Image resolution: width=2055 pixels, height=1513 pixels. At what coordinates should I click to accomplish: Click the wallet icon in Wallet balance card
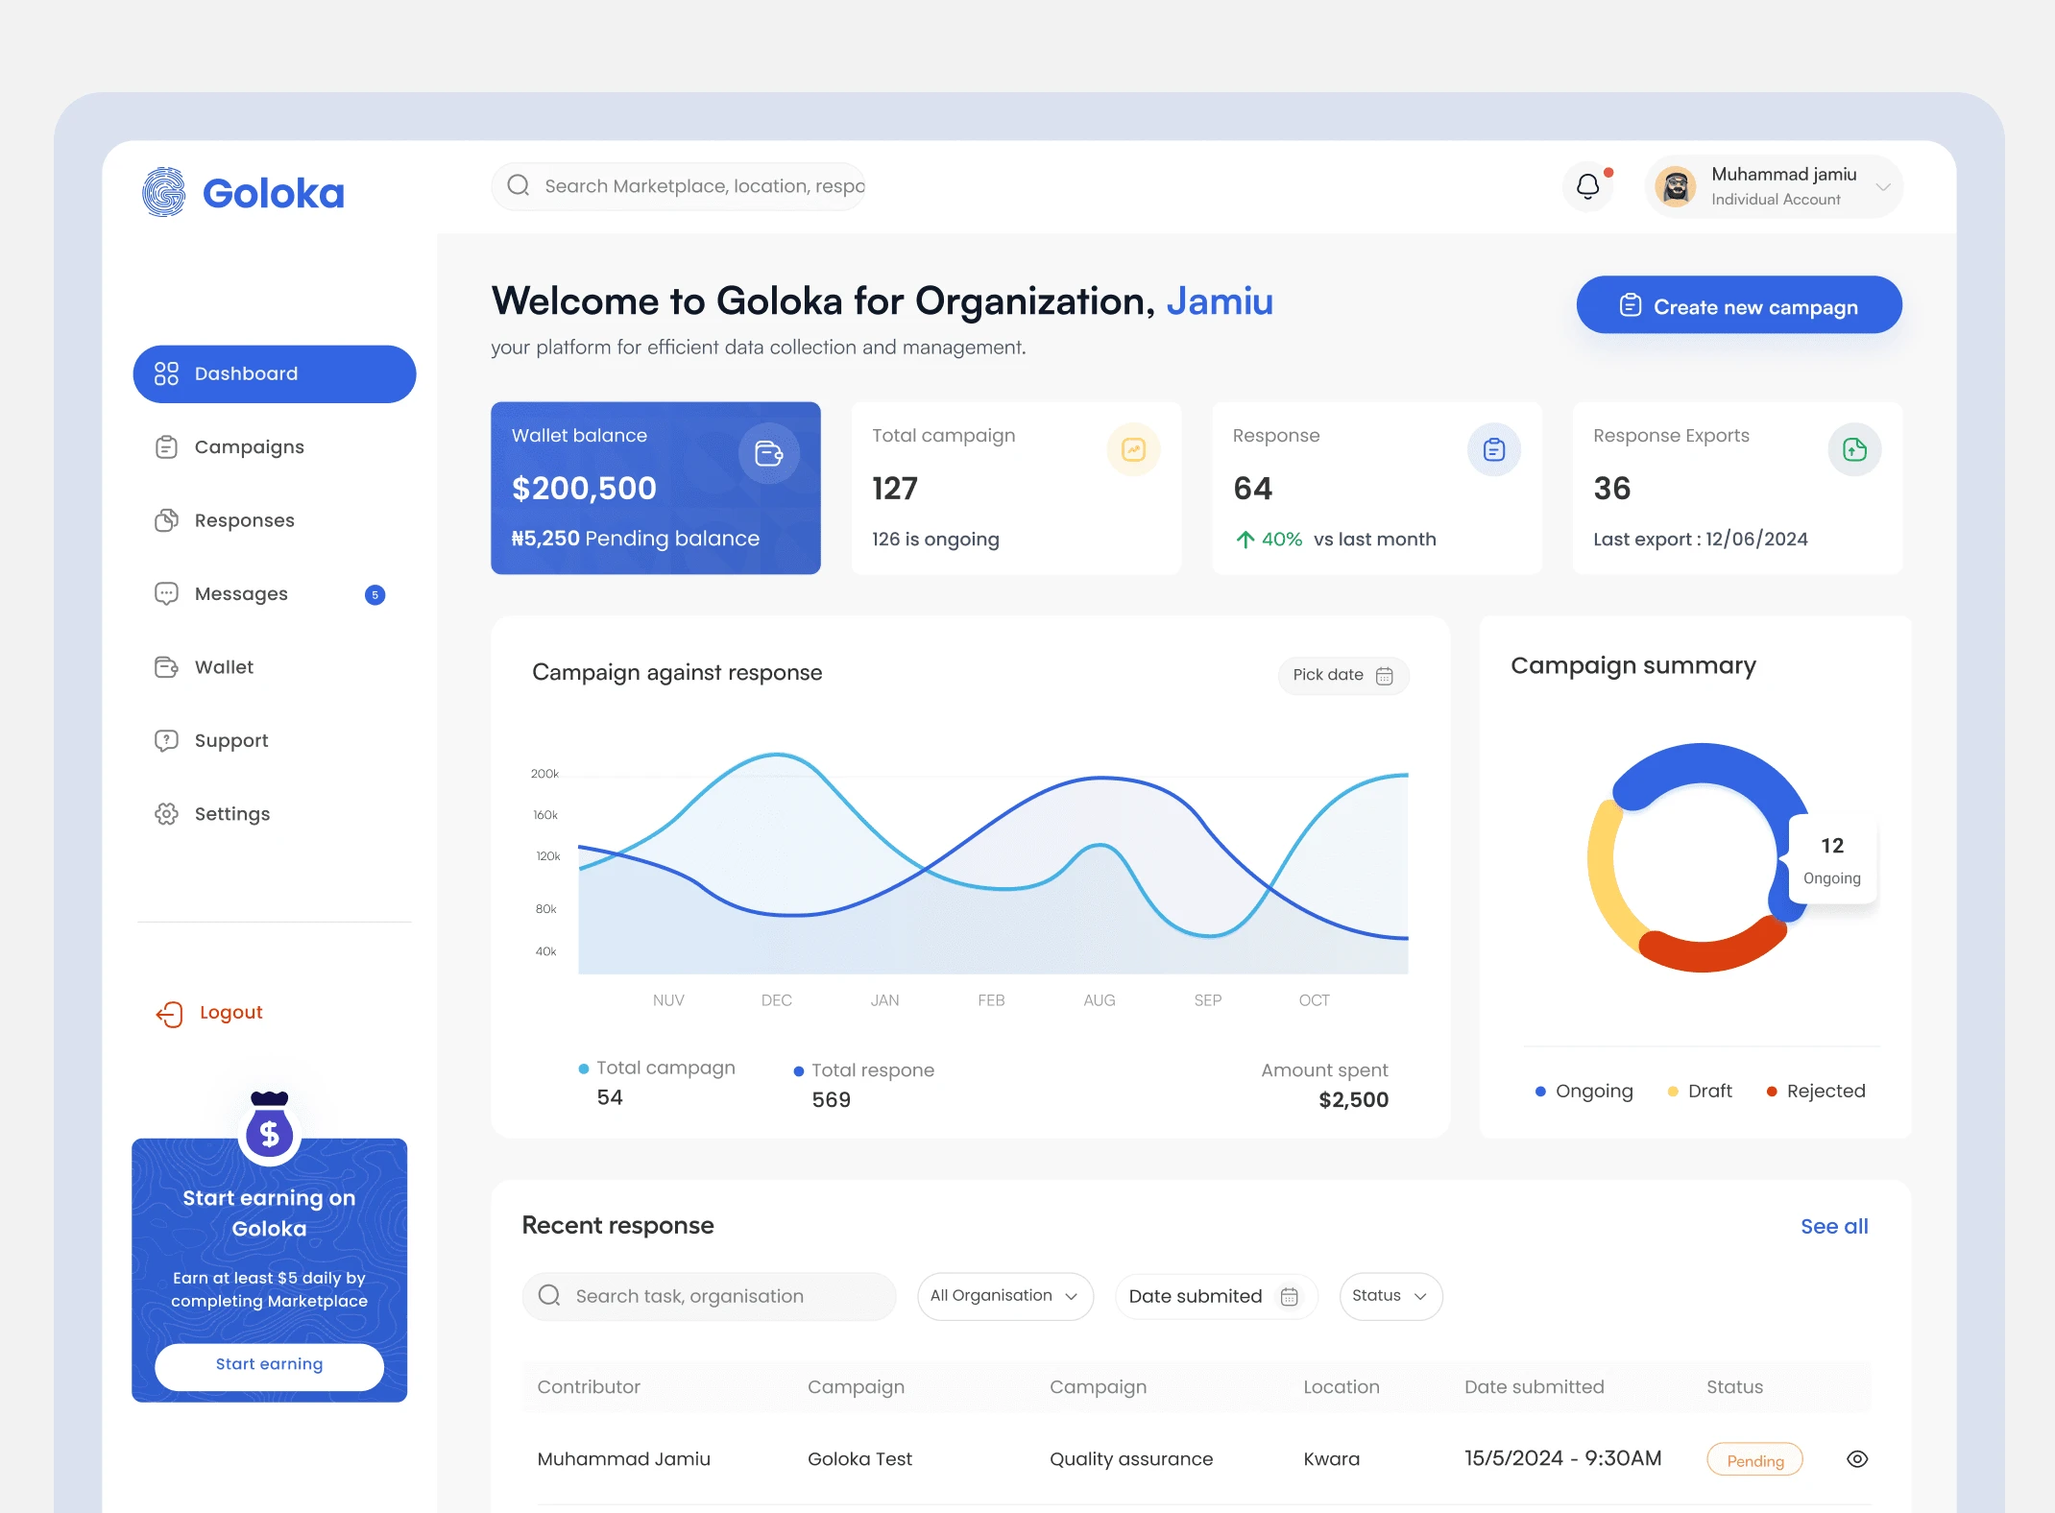(x=768, y=453)
